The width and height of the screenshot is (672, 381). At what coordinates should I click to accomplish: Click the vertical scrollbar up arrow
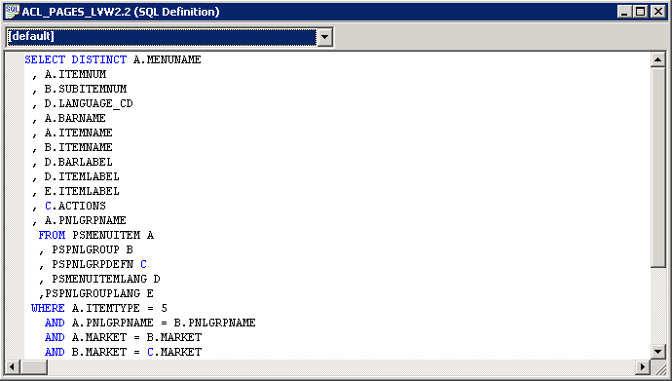657,59
